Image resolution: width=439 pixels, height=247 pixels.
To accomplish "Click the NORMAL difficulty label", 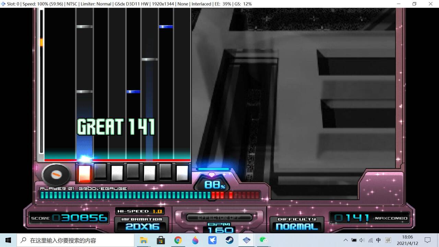I will (297, 227).
